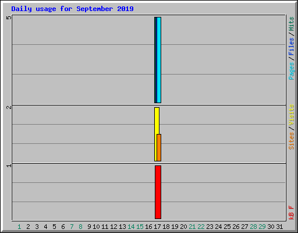This screenshot has height=233, width=298.
Task: Click the yellow "Visits" legend label
Action: 292,115
